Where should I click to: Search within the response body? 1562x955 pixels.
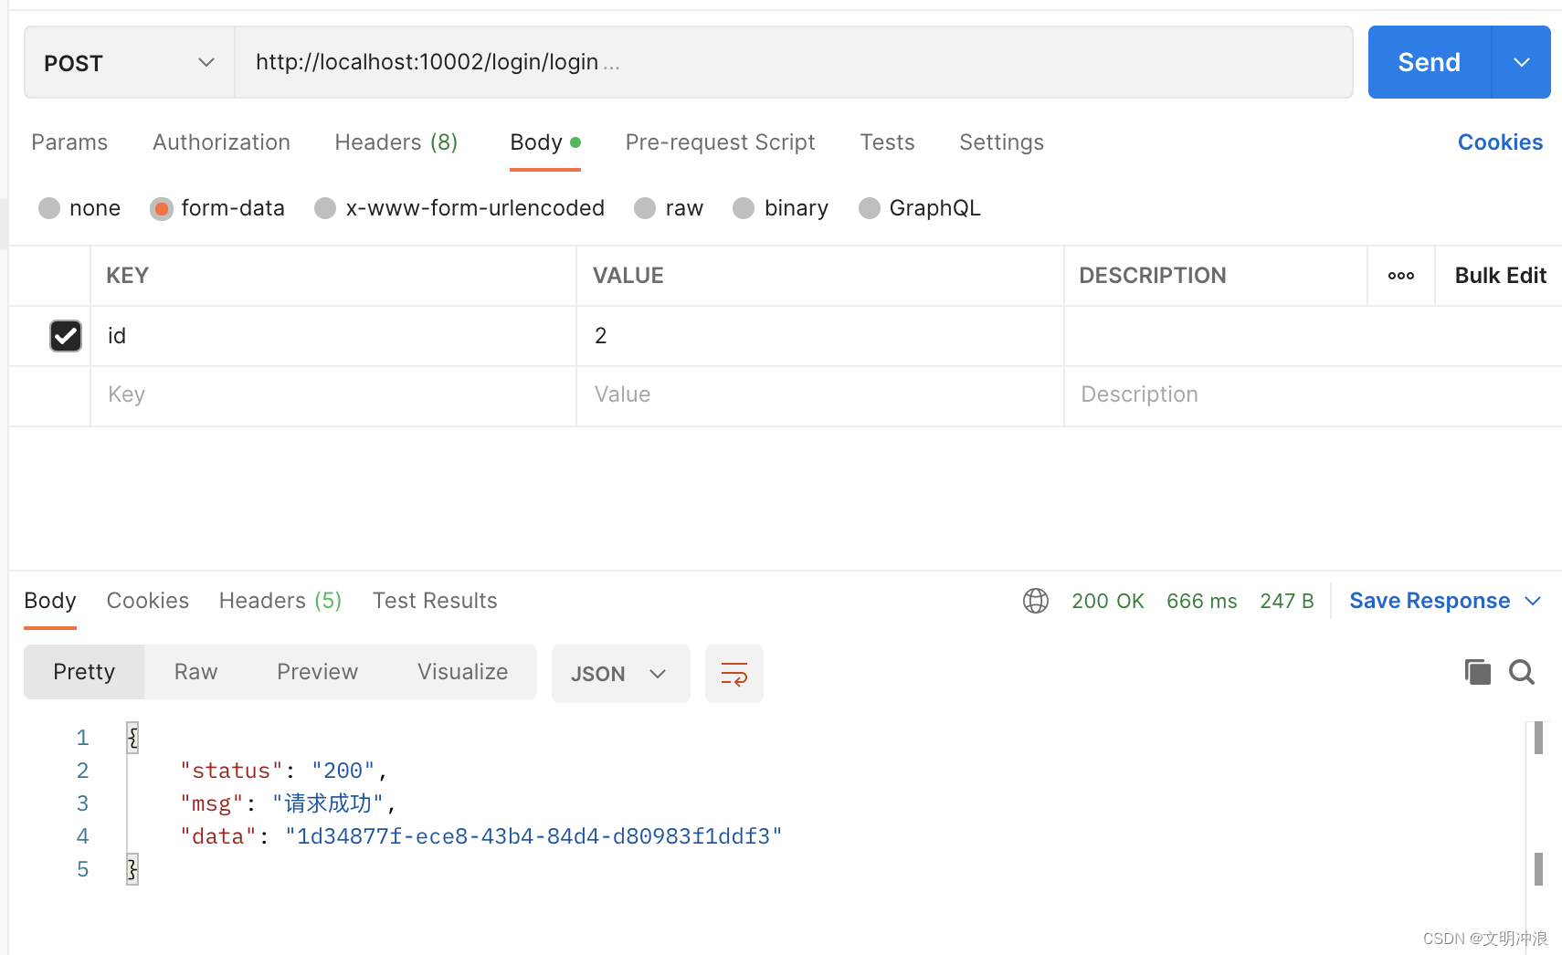1521,671
